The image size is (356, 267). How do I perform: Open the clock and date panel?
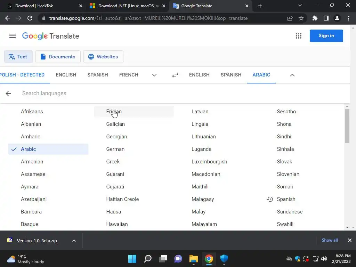pyautogui.click(x=341, y=259)
